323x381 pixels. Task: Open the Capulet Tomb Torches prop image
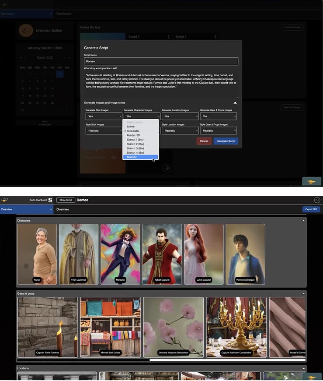pyautogui.click(x=48, y=327)
